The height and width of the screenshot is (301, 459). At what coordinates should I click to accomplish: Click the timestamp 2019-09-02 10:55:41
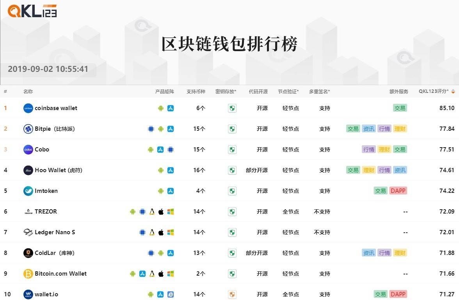coord(48,69)
